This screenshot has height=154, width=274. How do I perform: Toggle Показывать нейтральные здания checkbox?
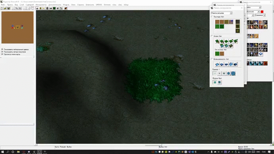[x=2, y=49]
